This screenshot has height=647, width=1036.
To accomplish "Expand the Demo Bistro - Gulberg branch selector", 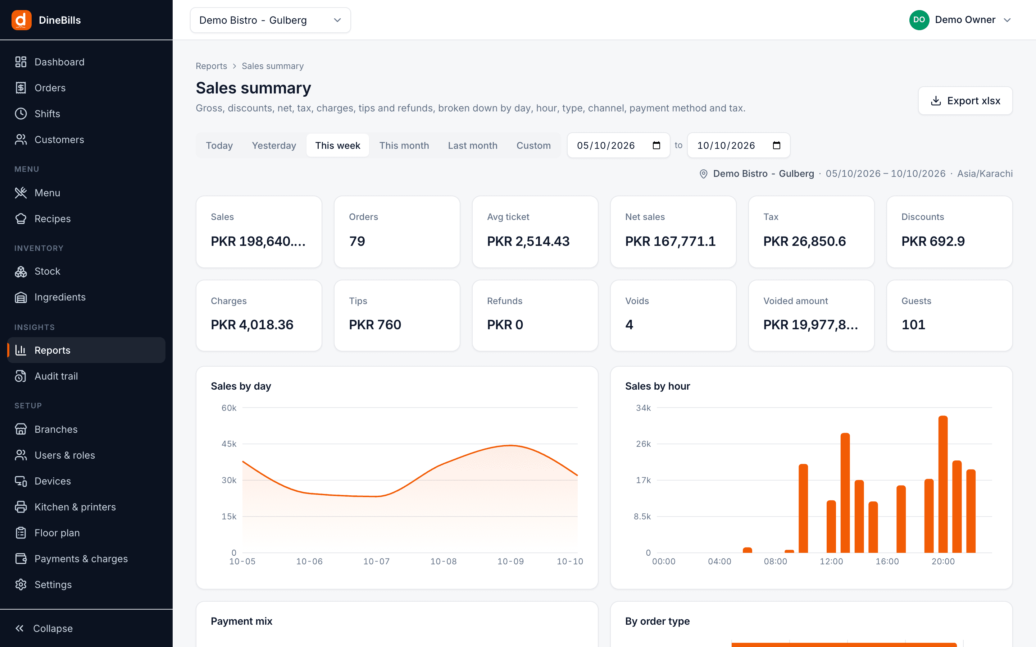I will click(270, 20).
